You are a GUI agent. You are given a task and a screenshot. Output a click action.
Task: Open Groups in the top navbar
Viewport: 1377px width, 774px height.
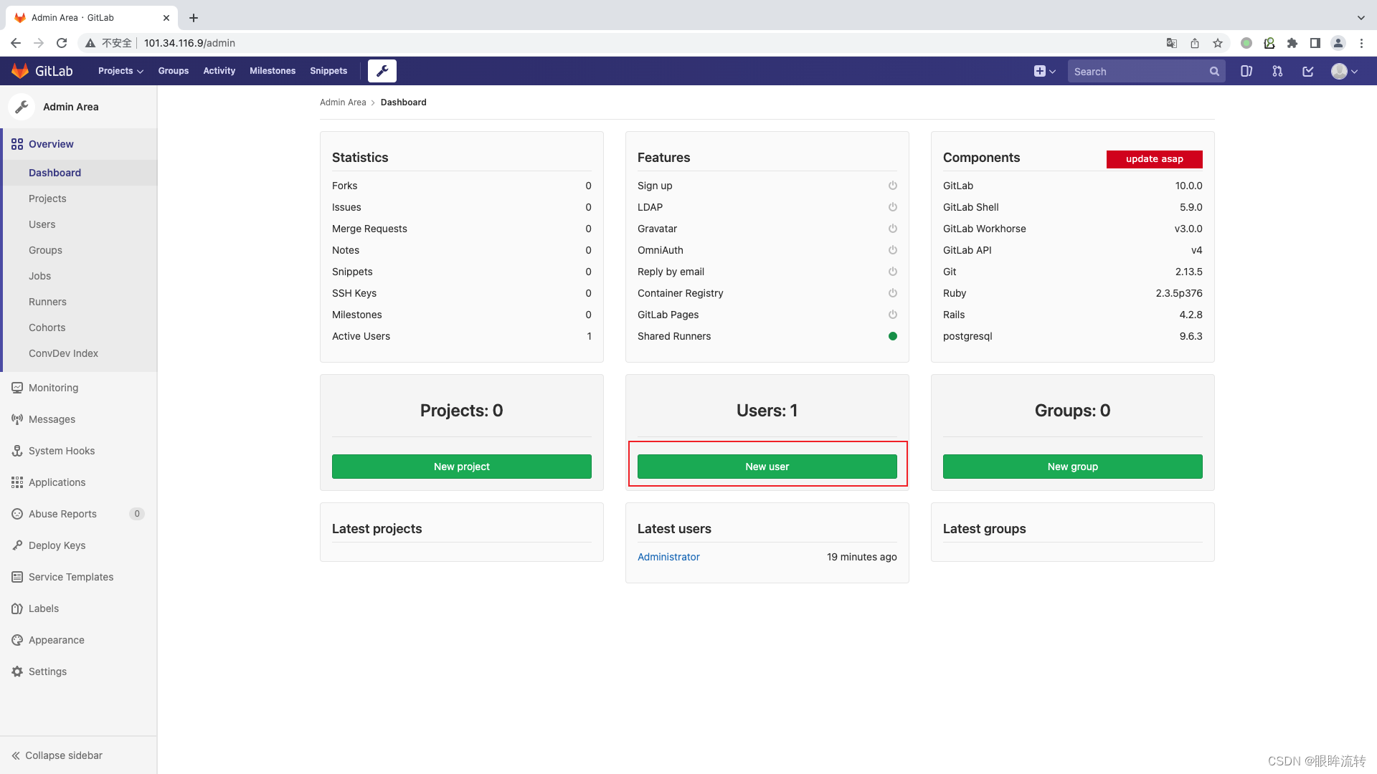(174, 71)
